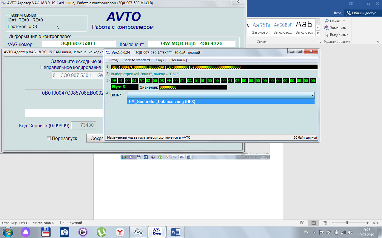Image resolution: width=382 pixels, height=238 pixels.
Task: Switch to Word read mode view
Action: (x=302, y=223)
